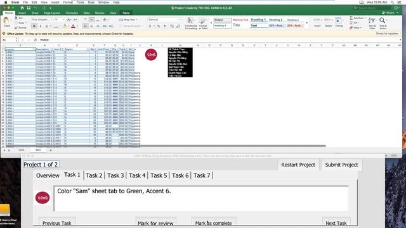Click the Comma style icon
The height and width of the screenshot is (228, 406).
tap(164, 26)
